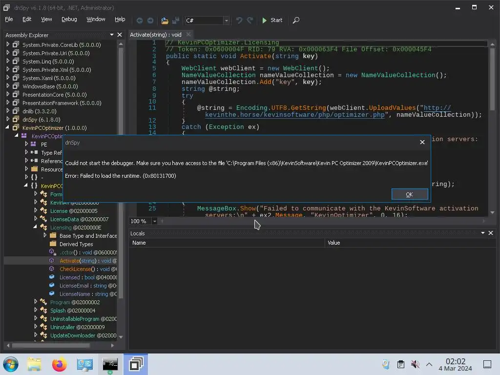Image resolution: width=500 pixels, height=375 pixels.
Task: Select the Licensed : bool field
Action: [88, 277]
